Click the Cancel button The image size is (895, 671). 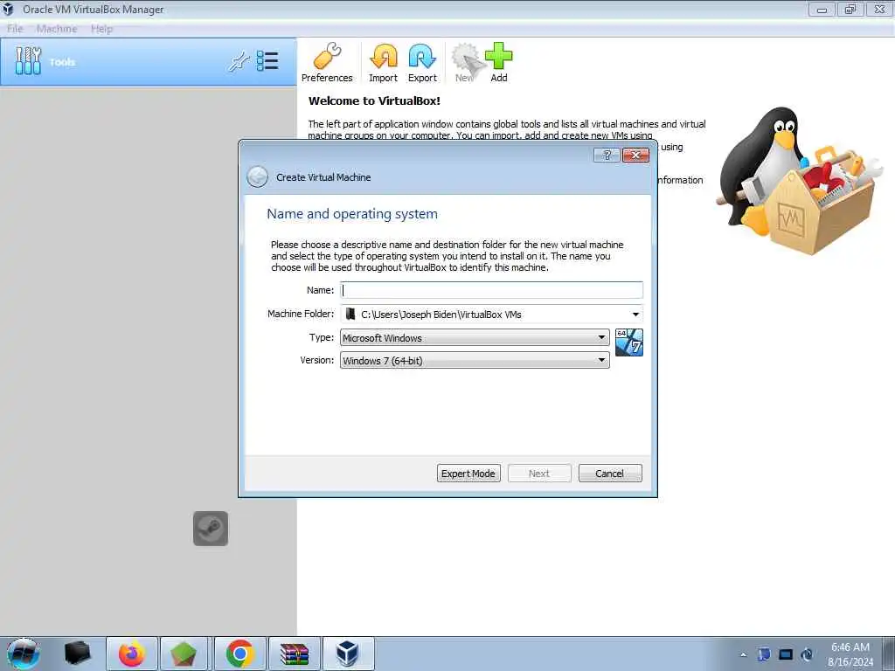click(610, 473)
